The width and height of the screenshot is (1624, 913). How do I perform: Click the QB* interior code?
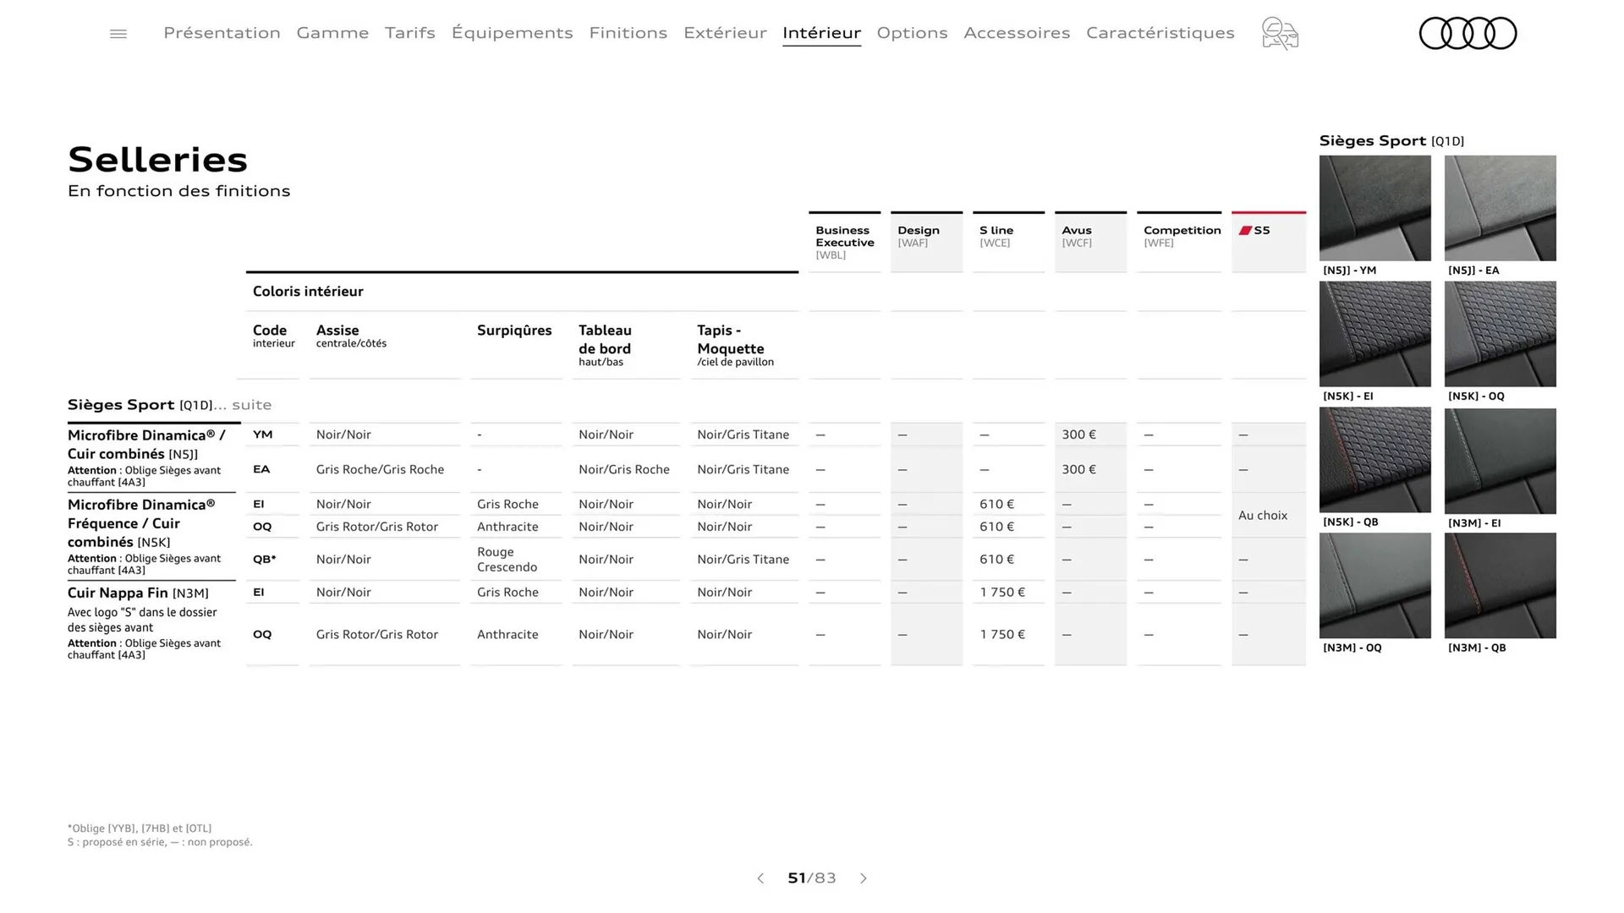point(264,560)
